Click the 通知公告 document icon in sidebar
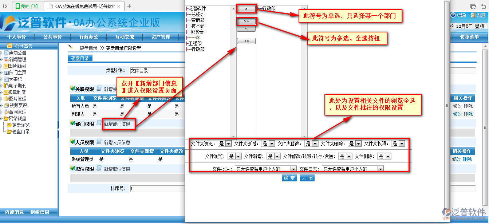Image resolution: width=489 pixels, height=224 pixels. (x=6, y=53)
